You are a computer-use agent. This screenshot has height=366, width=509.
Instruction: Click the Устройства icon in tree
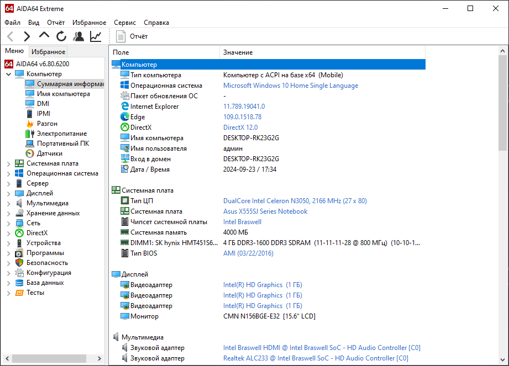[19, 243]
